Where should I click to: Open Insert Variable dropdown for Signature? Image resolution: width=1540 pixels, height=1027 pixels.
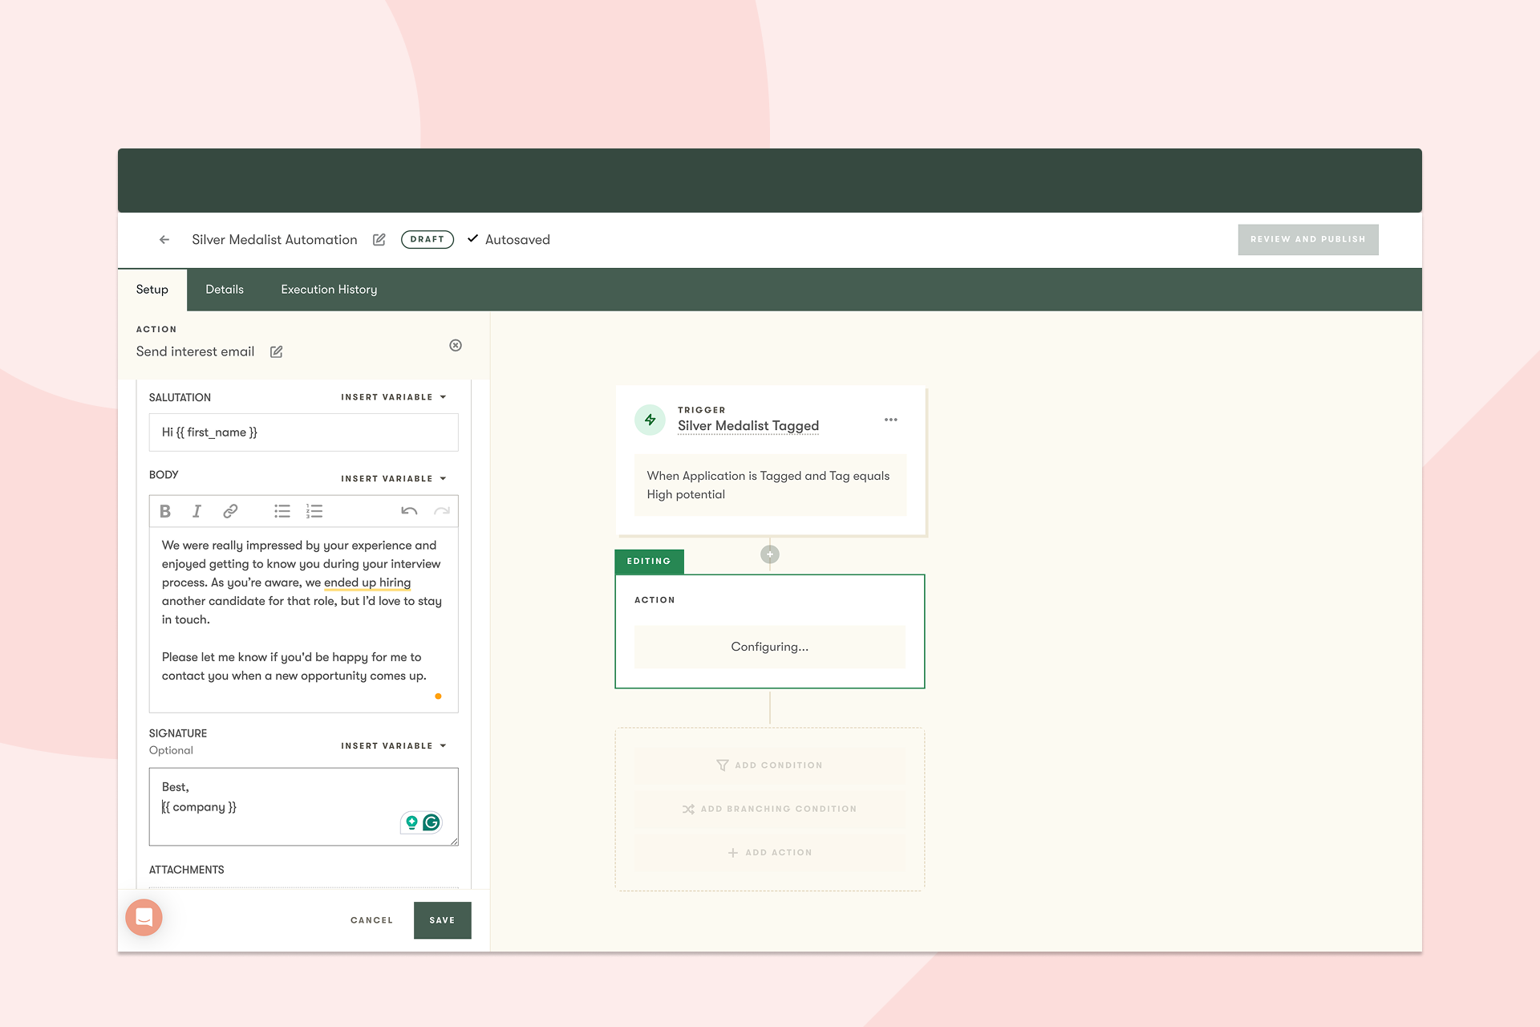393,746
